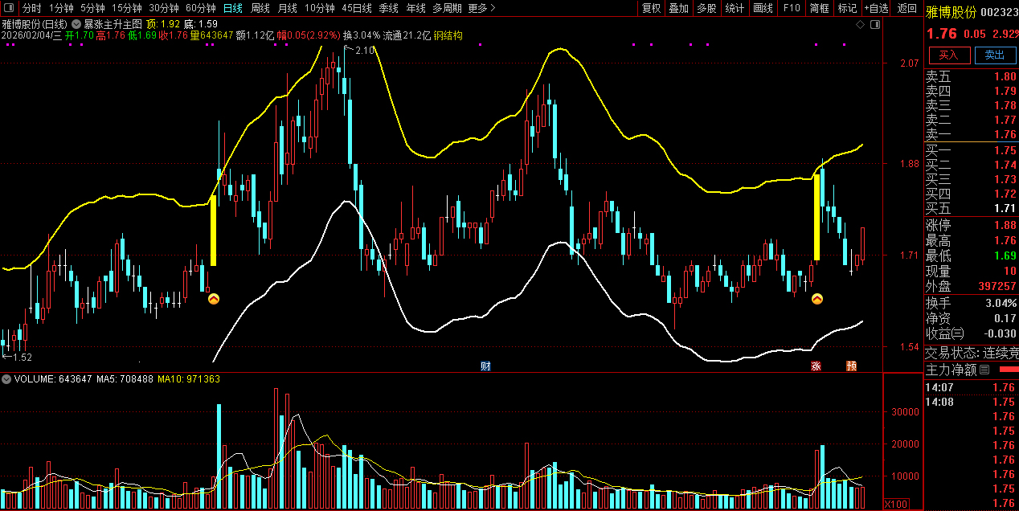The image size is (1019, 511).
Task: Open the 主力净额 list icon
Action: pyautogui.click(x=984, y=370)
